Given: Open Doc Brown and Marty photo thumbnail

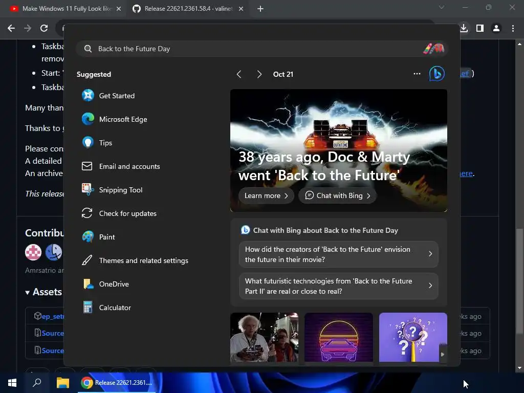Looking at the screenshot, I should point(265,337).
